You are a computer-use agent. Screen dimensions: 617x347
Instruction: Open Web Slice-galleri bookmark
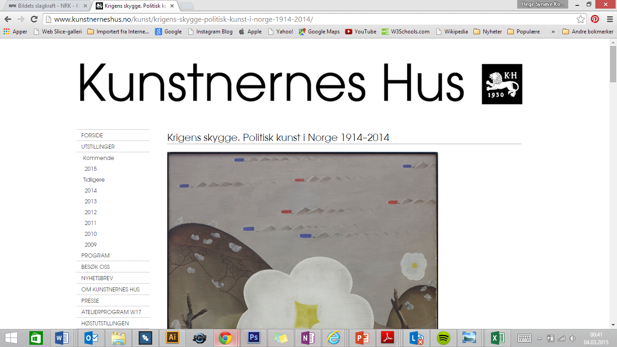coord(57,32)
